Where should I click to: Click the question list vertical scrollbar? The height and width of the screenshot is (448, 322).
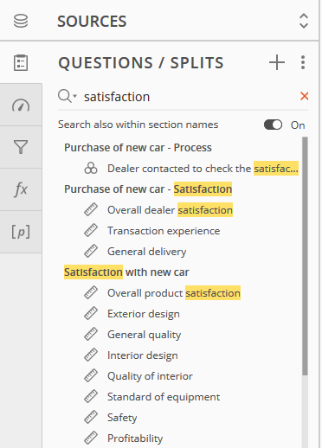[305, 256]
